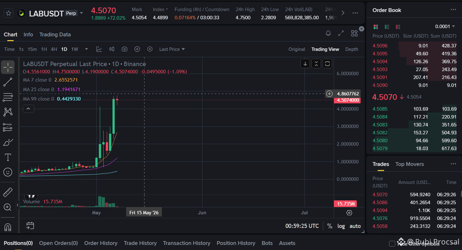Click the collapse arrows button on chart
This screenshot has width=462, height=250.
[316, 64]
